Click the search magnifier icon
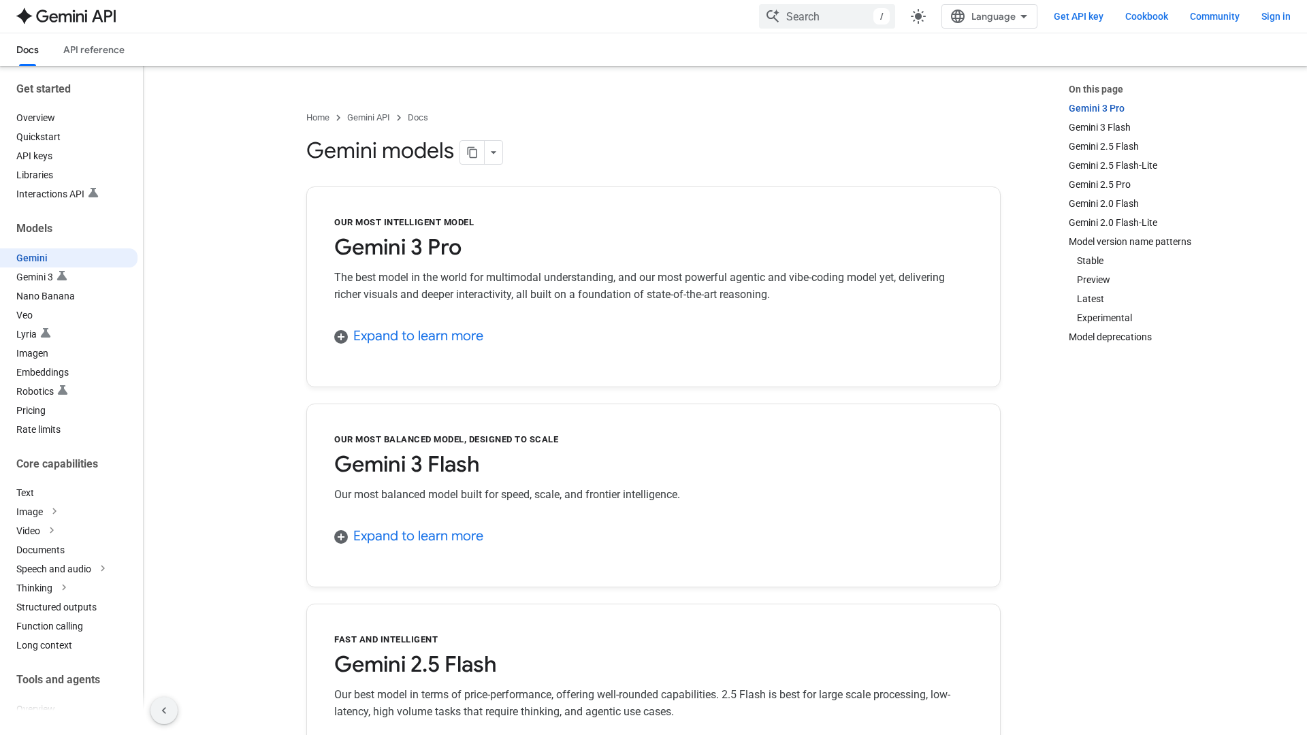Screen dimensions: 1307x735 (x=772, y=16)
